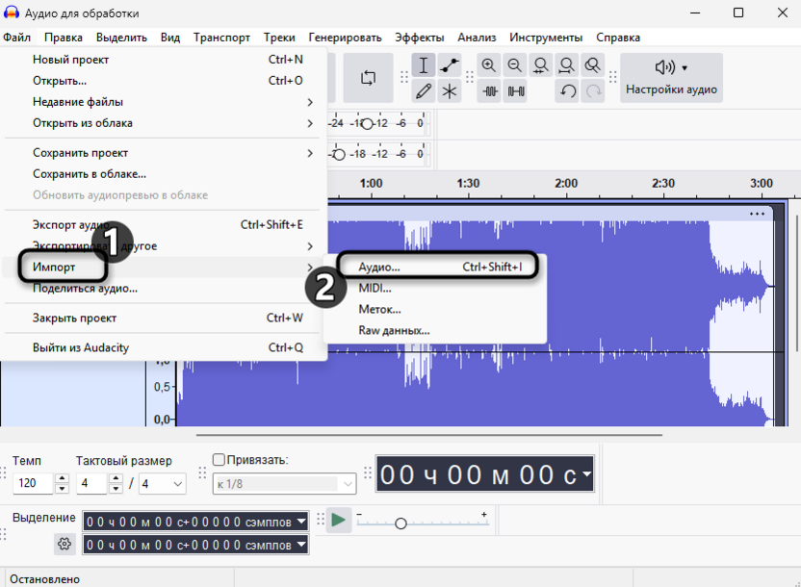Click the Zoom Out magnifier

click(x=514, y=65)
